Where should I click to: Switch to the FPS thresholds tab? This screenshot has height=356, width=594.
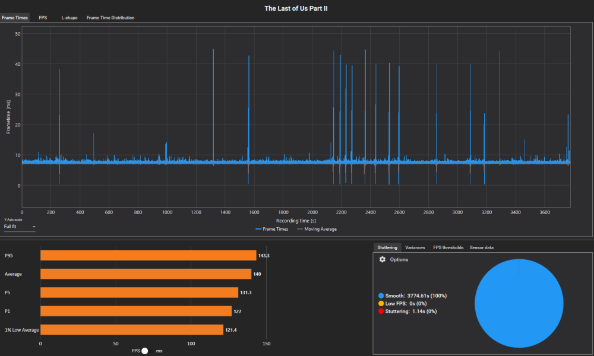(448, 247)
